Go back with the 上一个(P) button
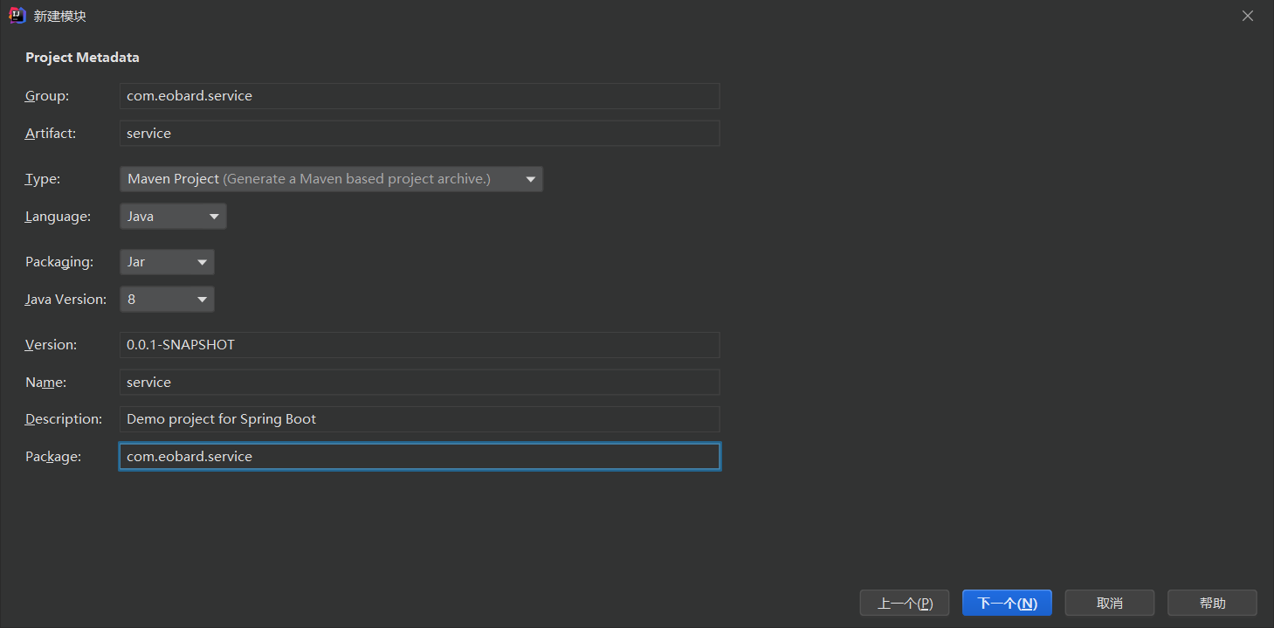The image size is (1274, 628). (904, 604)
